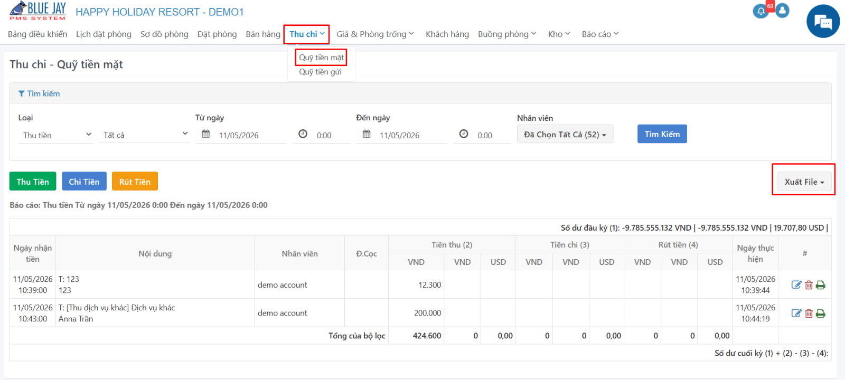
Task: Click the Tiền chi (3) column header
Action: [x=570, y=244]
